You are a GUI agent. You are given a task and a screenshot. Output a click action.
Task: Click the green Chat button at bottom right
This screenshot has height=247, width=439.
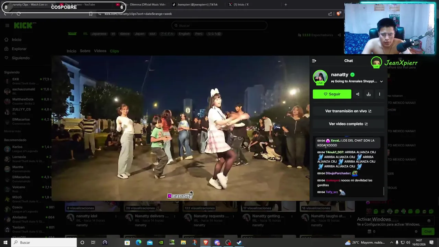point(428,232)
